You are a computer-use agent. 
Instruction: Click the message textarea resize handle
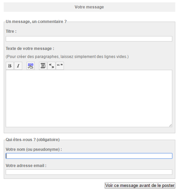pyautogui.click(x=170, y=125)
